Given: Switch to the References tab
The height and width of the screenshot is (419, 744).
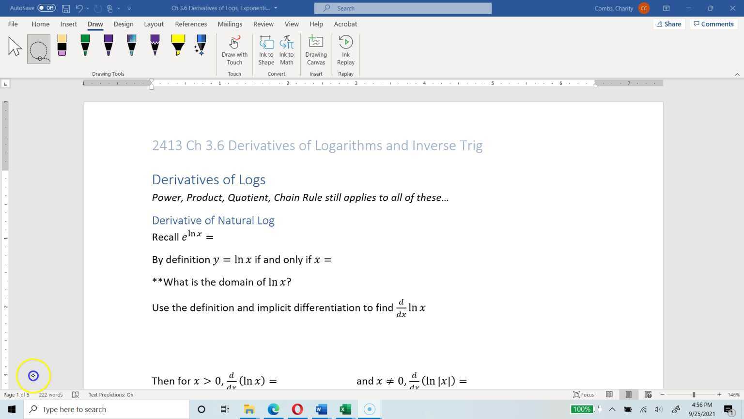Looking at the screenshot, I should (191, 24).
